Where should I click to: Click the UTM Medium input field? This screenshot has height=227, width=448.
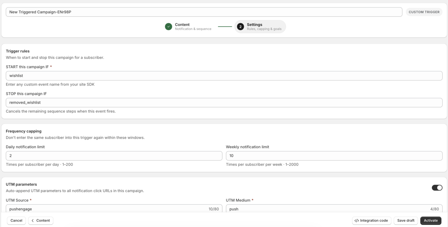click(x=334, y=209)
